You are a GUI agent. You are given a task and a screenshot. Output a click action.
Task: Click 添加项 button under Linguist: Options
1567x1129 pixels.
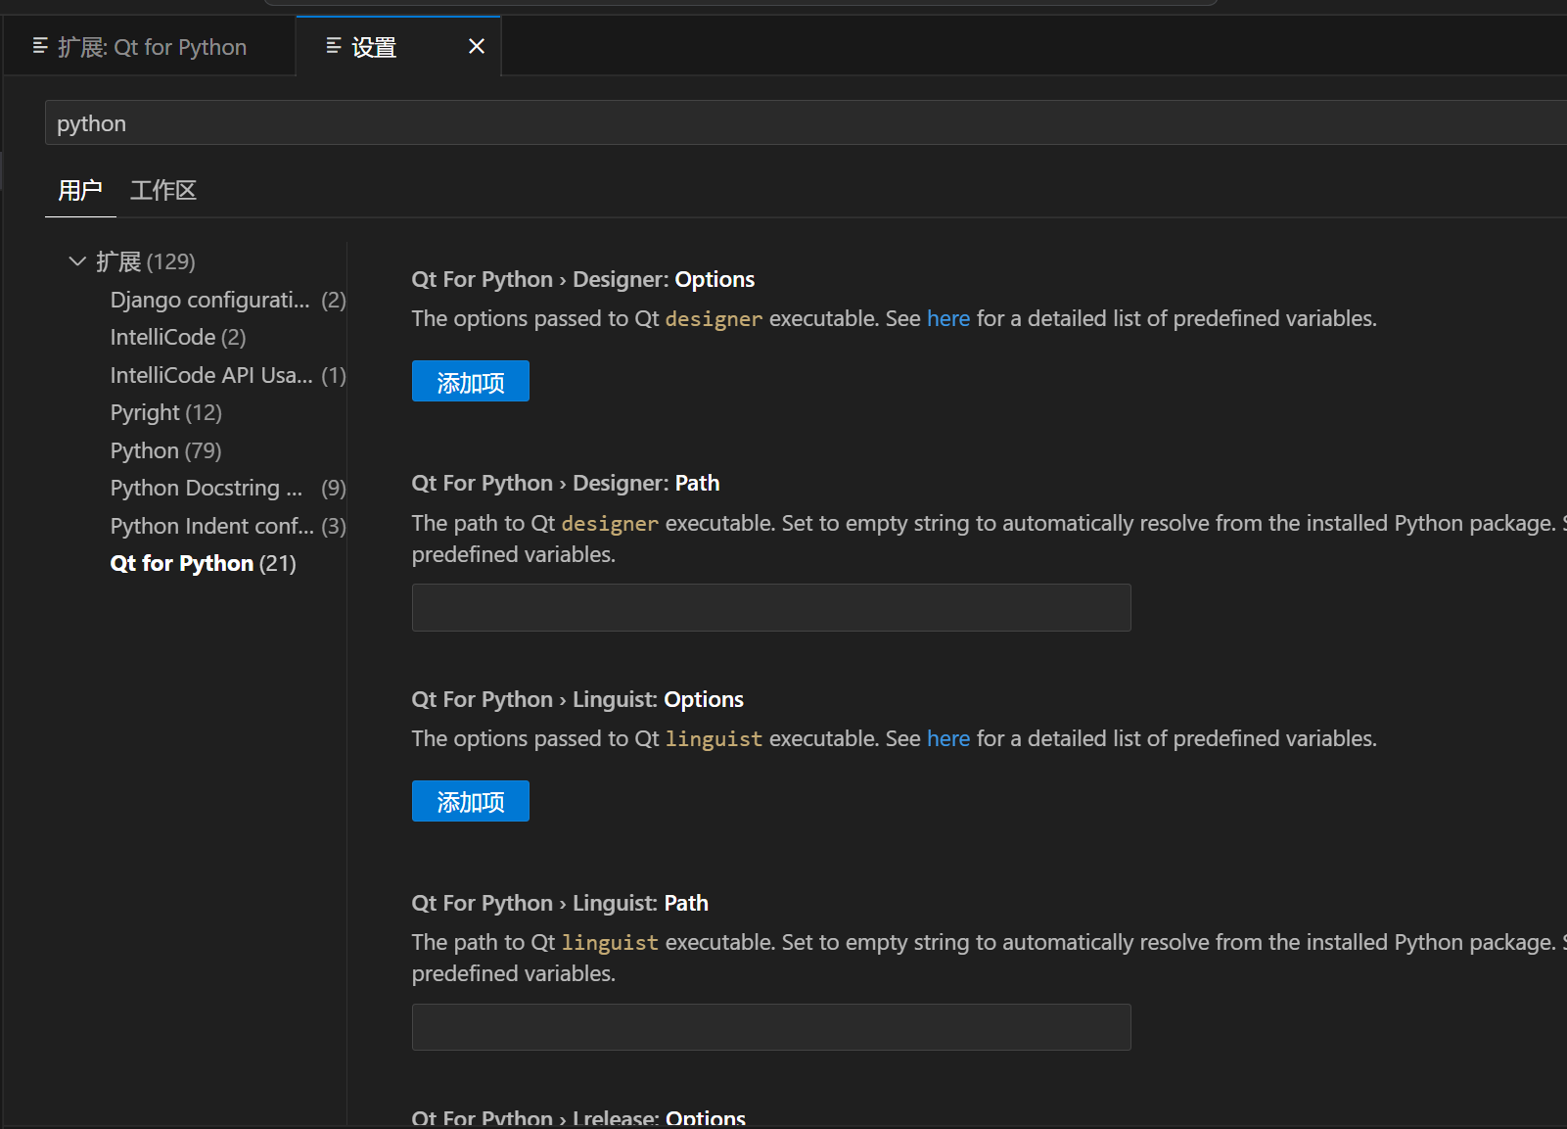click(471, 801)
